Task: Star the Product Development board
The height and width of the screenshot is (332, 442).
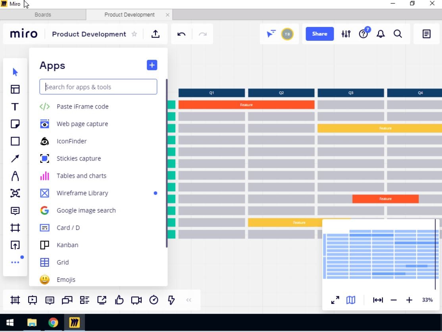Action: click(135, 34)
